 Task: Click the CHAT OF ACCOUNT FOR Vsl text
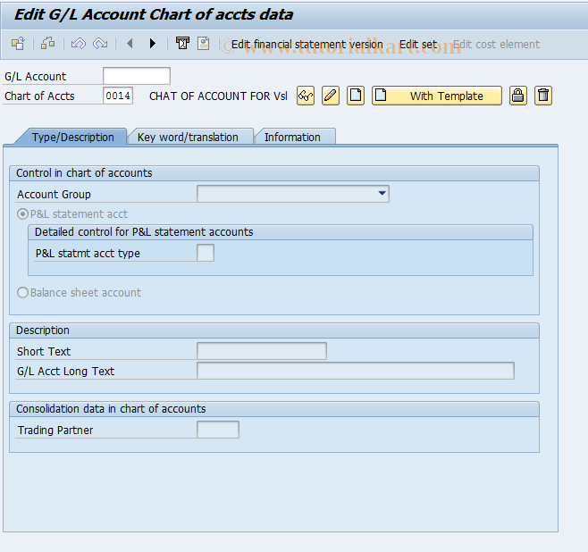(x=218, y=96)
